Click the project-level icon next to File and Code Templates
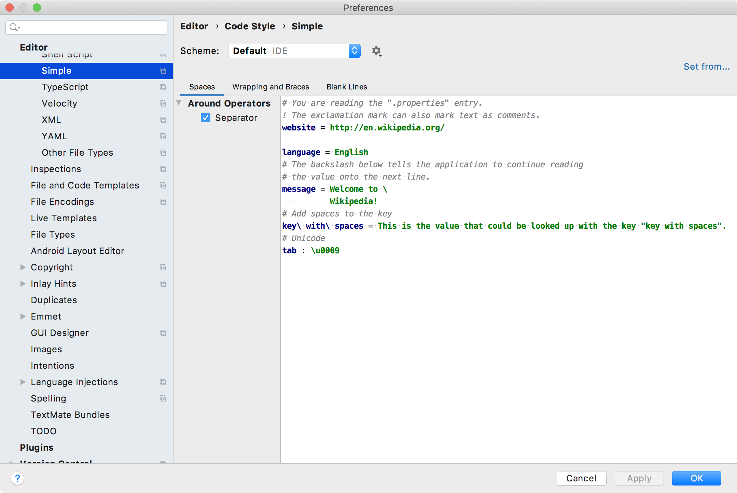Image resolution: width=737 pixels, height=493 pixels. [163, 185]
